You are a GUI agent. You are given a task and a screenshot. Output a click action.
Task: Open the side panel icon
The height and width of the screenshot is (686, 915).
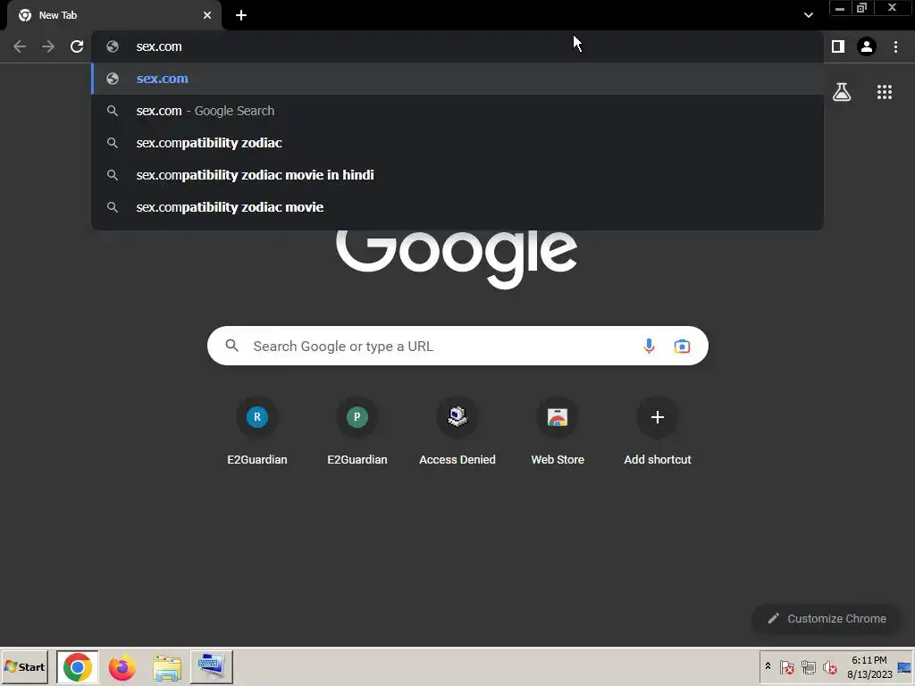pos(838,46)
